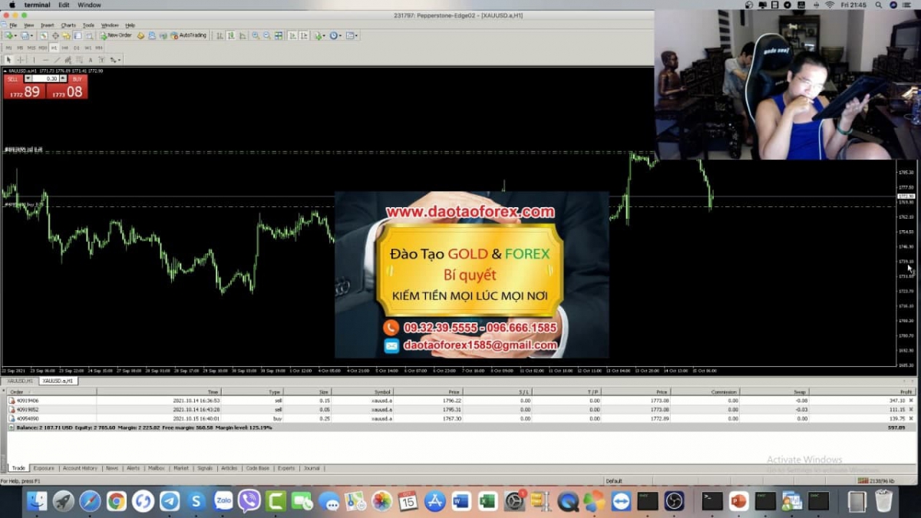Image resolution: width=921 pixels, height=518 pixels.
Task: Select the trendline drawing tool
Action: point(58,60)
